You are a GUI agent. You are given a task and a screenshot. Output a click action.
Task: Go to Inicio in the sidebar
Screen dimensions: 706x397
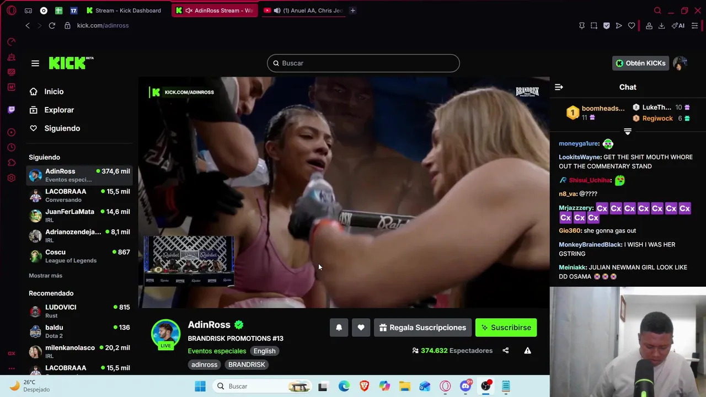[x=54, y=92]
